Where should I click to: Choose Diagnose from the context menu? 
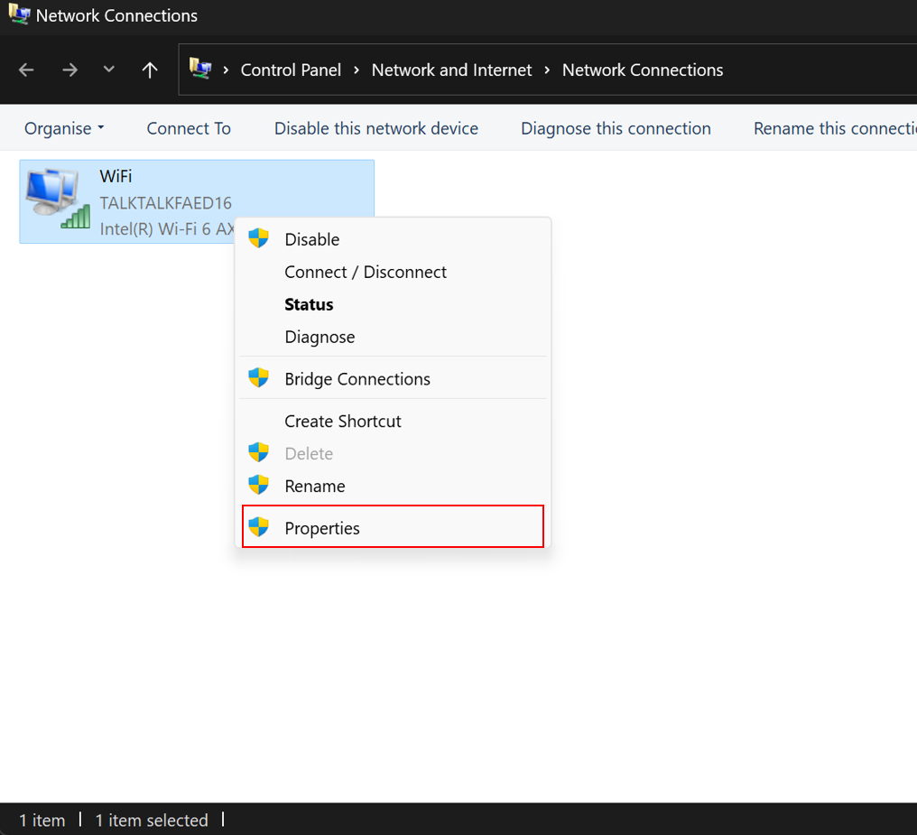[x=320, y=337]
